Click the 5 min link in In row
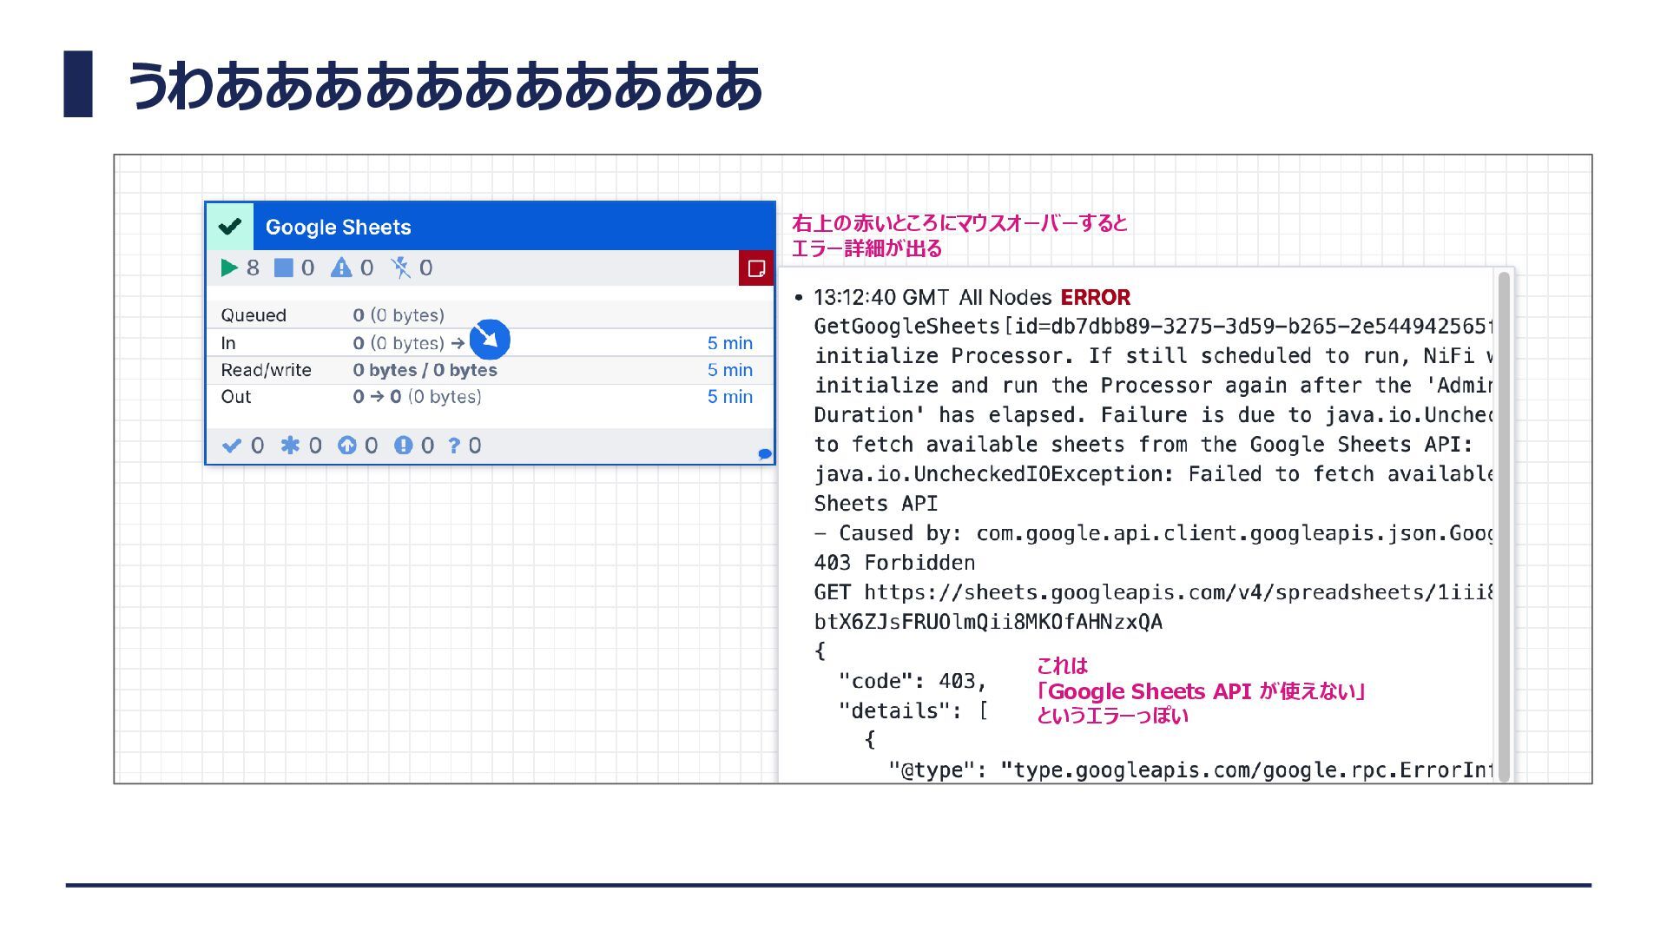 (x=729, y=343)
